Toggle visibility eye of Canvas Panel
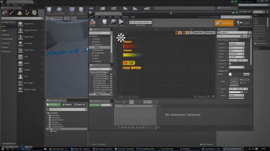The width and height of the screenshot is (270, 151). pos(111,74)
